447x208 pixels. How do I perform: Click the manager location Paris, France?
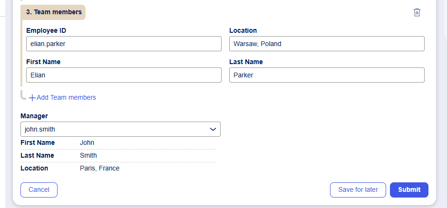click(x=99, y=168)
